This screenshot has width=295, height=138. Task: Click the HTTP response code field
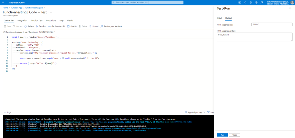[x=272, y=24]
